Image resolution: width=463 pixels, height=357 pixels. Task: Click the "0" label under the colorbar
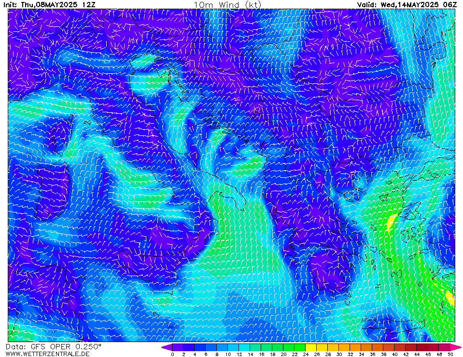172,354
